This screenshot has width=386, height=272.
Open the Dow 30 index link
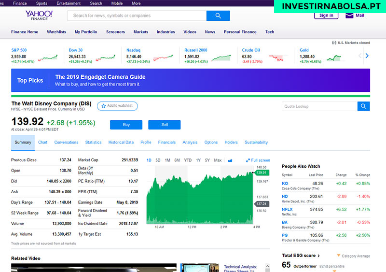pyautogui.click(x=76, y=50)
